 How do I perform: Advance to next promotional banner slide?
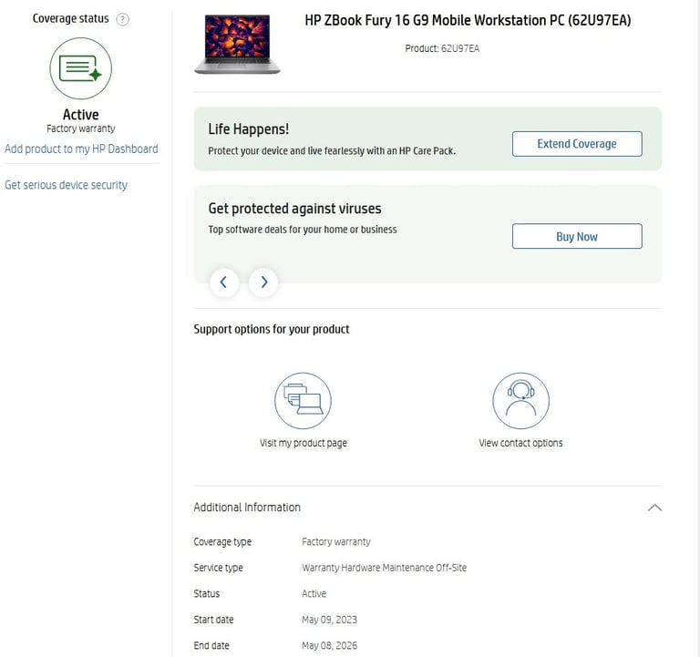click(x=263, y=282)
